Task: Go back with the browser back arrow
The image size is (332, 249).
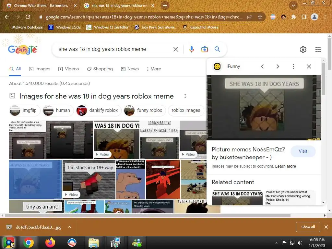Action: click(x=7, y=17)
